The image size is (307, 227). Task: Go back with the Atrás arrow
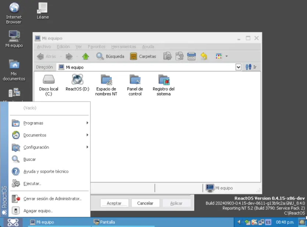[x=46, y=56]
